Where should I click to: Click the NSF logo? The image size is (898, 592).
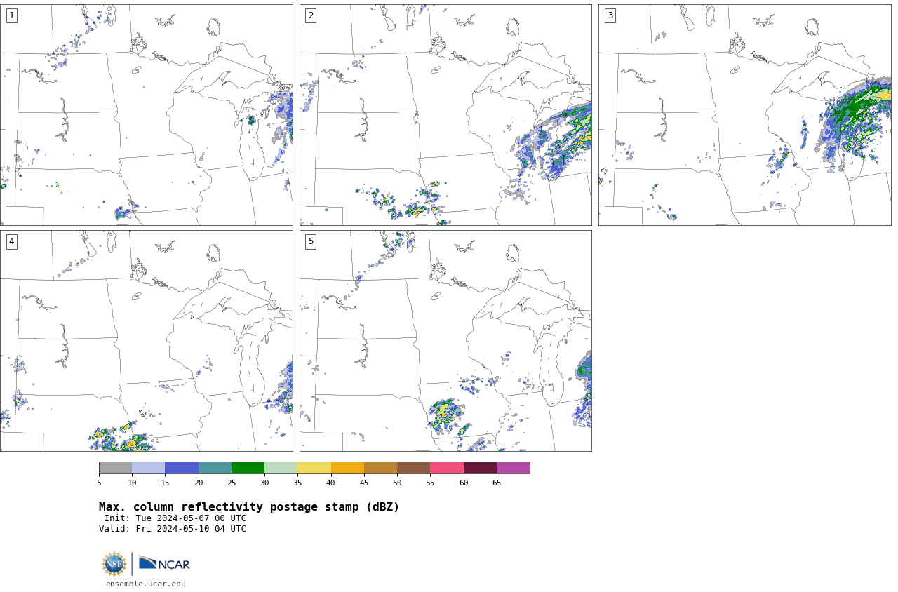coord(114,564)
